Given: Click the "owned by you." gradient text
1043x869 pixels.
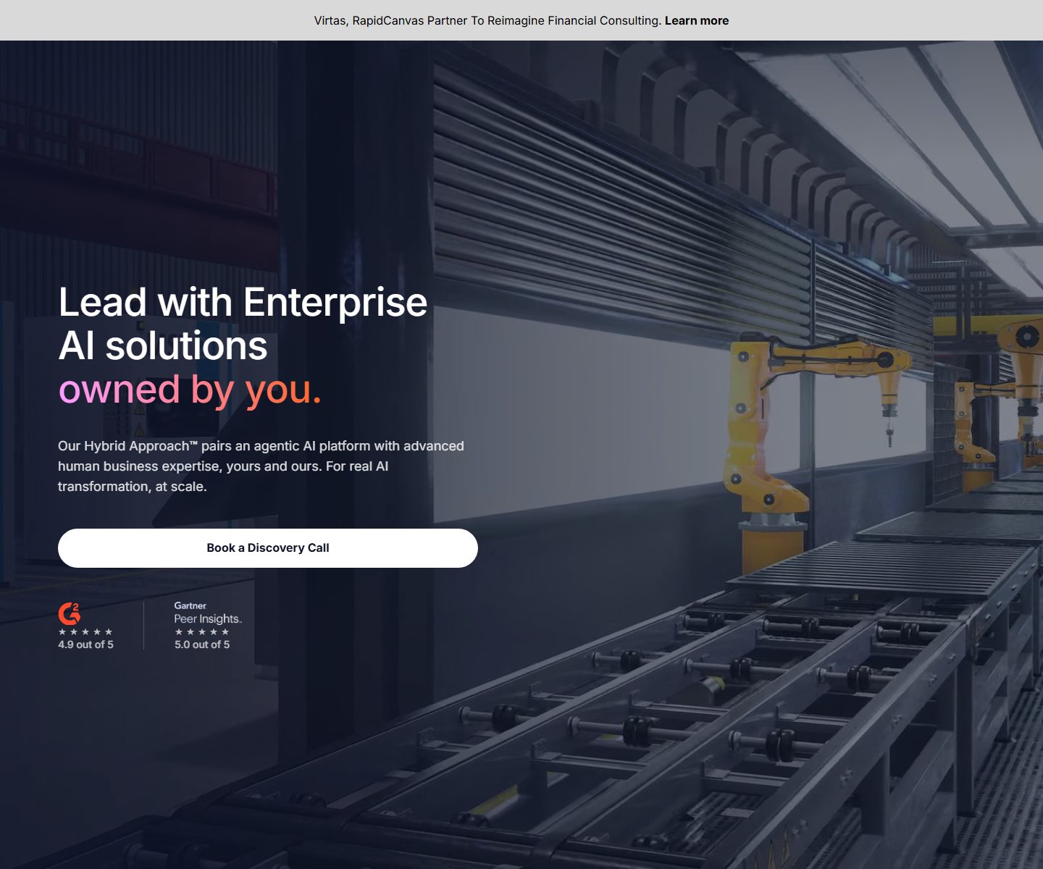Looking at the screenshot, I should click(190, 390).
